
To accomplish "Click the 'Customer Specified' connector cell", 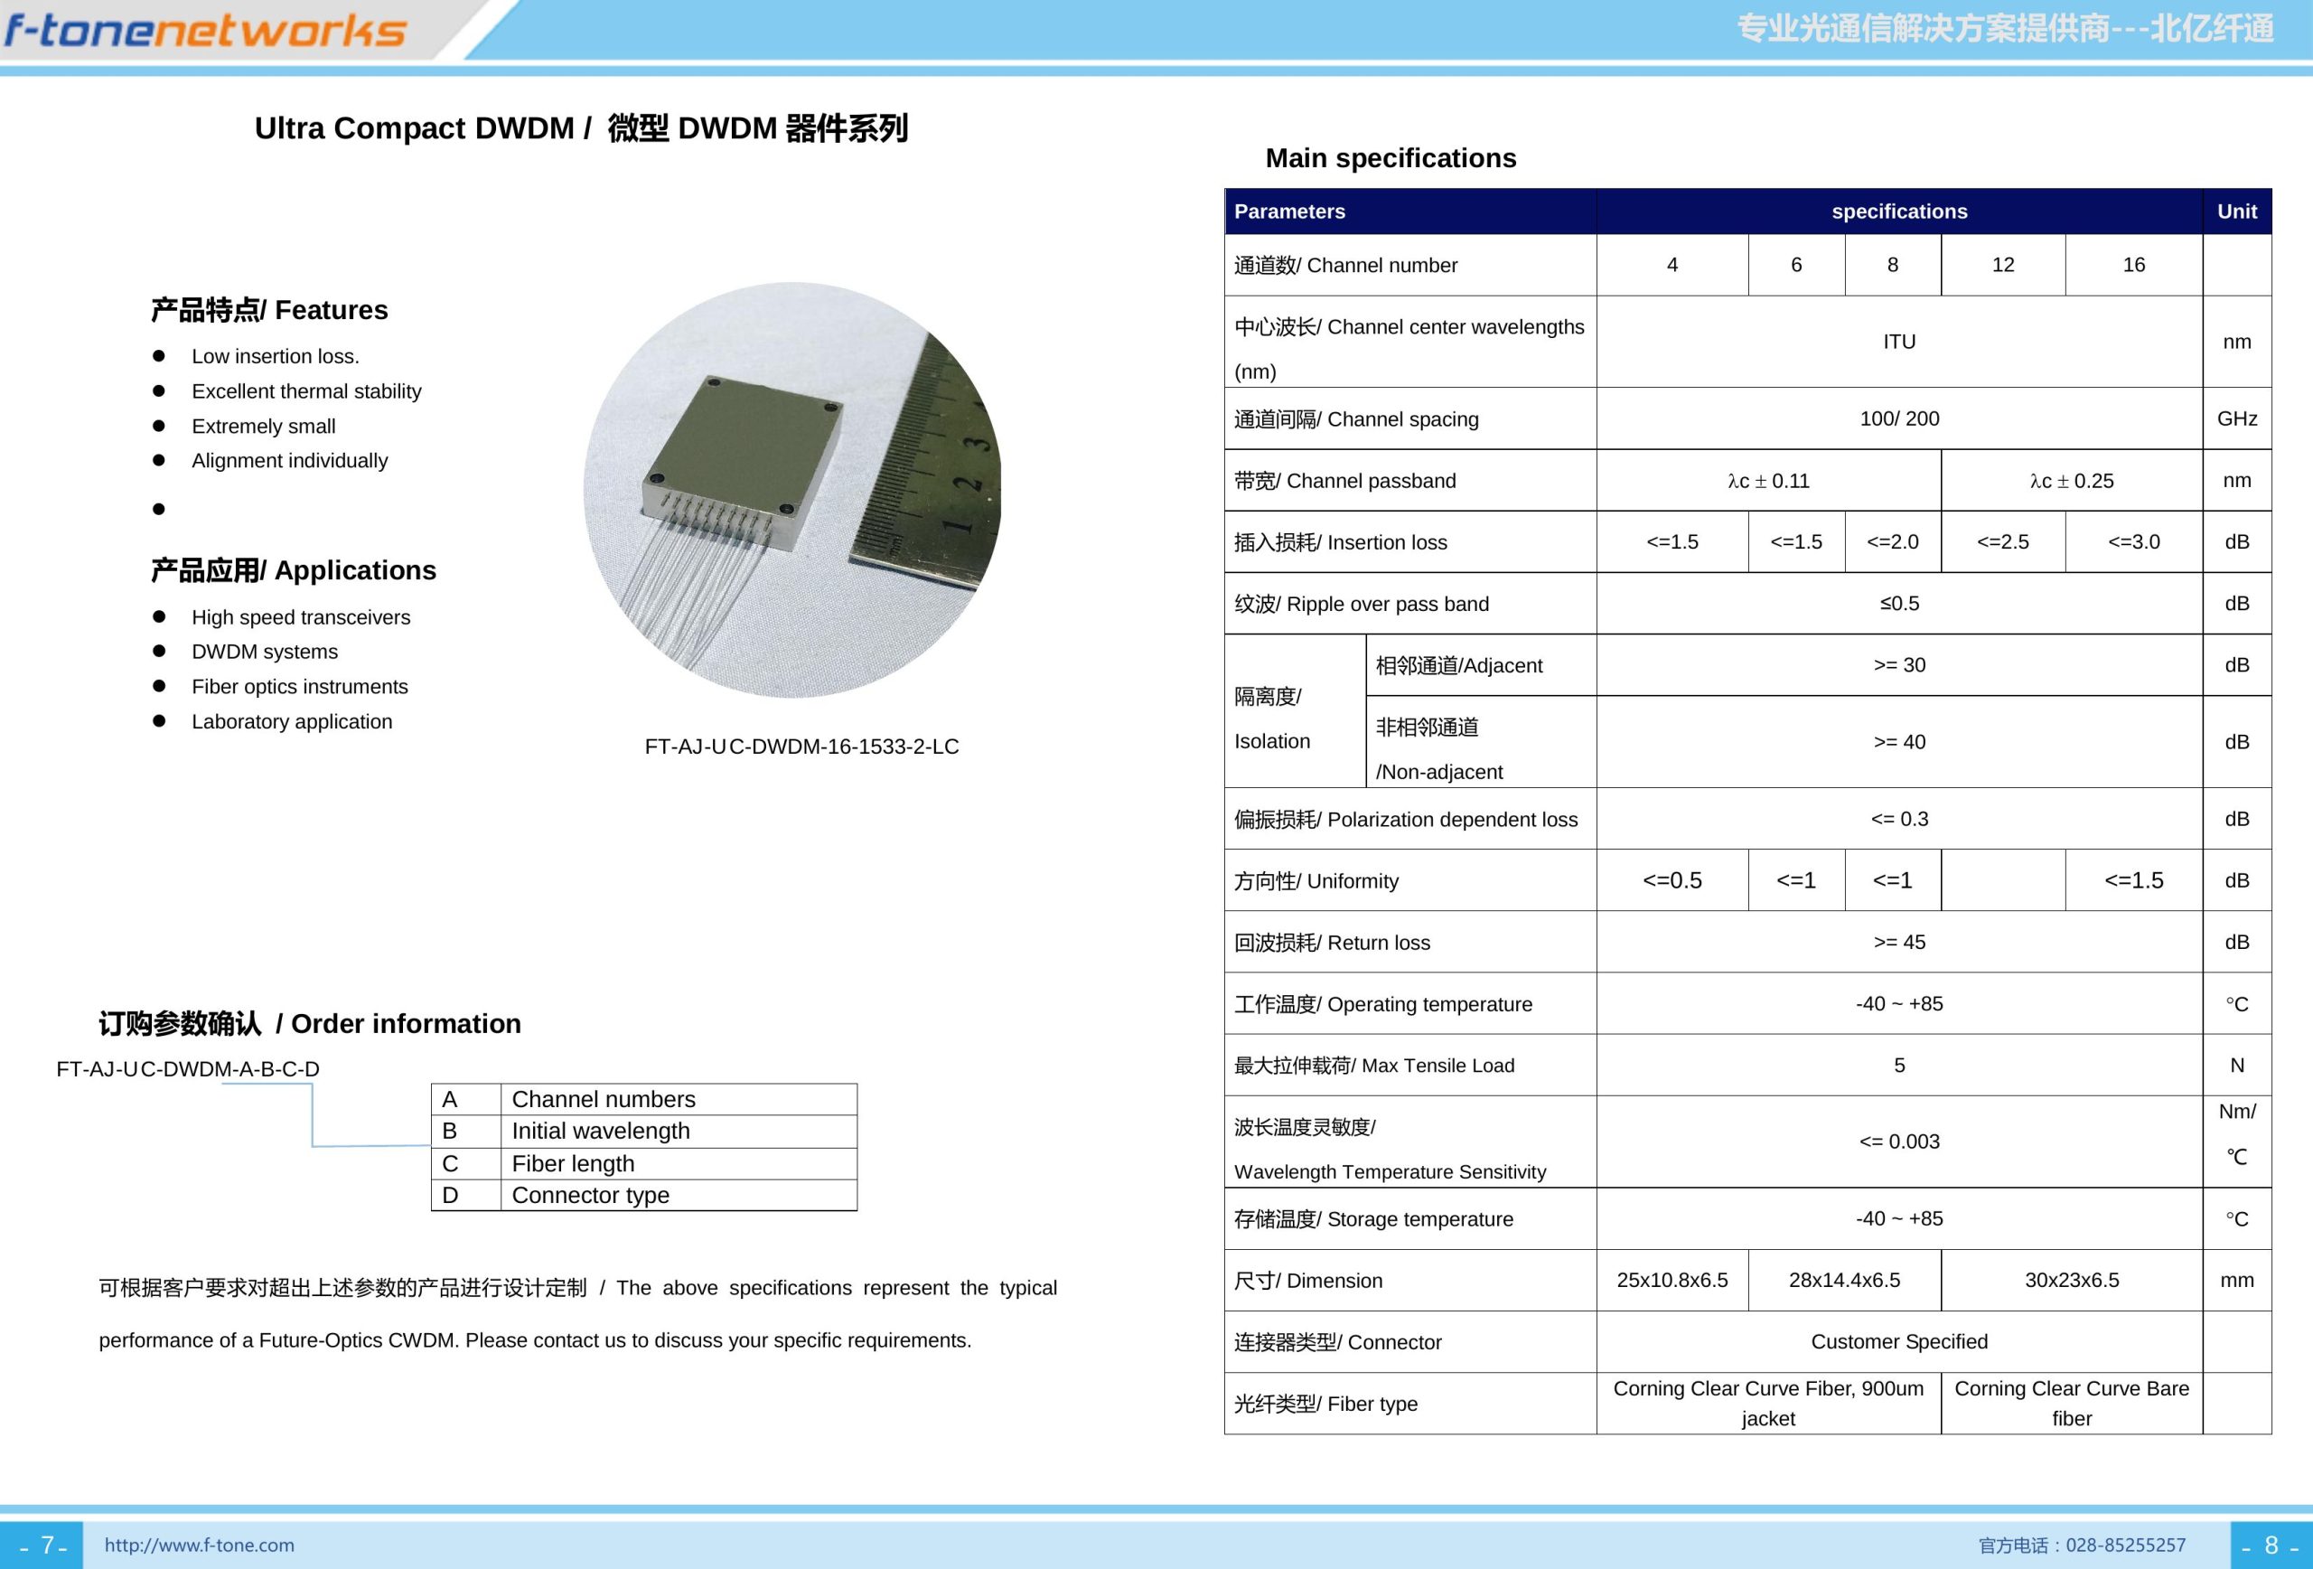I will pos(1899,1342).
